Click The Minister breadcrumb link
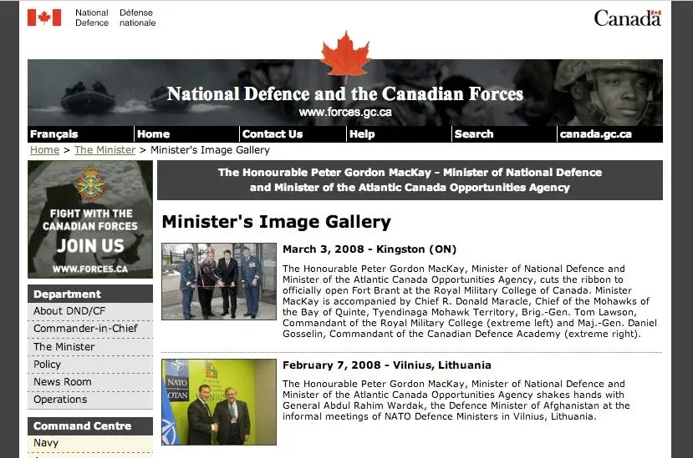The height and width of the screenshot is (458, 693). (104, 150)
